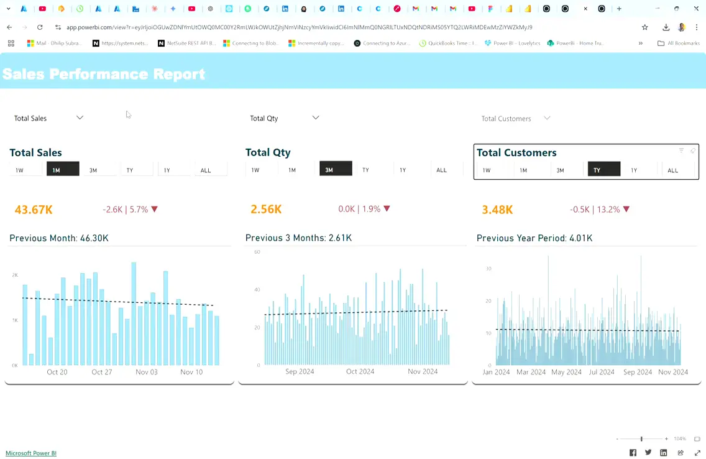Open NetSuite REST API bookmark
This screenshot has height=459, width=706.
click(187, 44)
